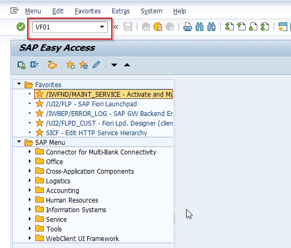The image size is (291, 248).
Task: Click the Exit yellow up-arrow icon
Action: tap(158, 27)
